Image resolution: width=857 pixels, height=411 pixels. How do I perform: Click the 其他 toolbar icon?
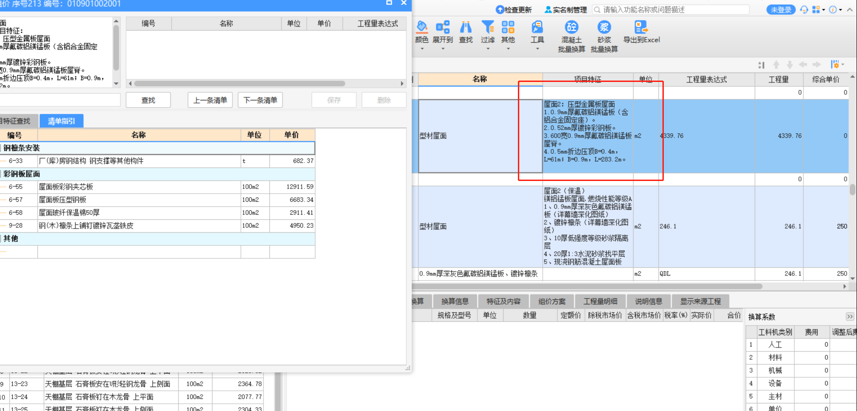[x=508, y=28]
